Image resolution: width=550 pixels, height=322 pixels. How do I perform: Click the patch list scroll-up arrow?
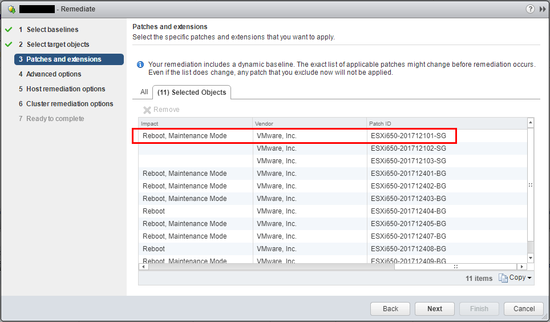531,123
